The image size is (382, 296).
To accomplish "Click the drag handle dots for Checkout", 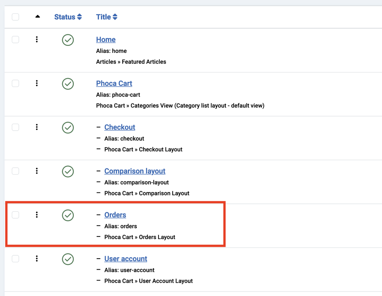I will [x=37, y=127].
